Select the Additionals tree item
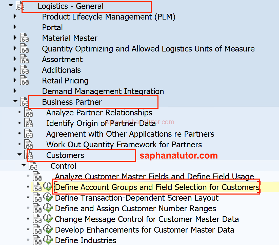 pyautogui.click(x=61, y=70)
